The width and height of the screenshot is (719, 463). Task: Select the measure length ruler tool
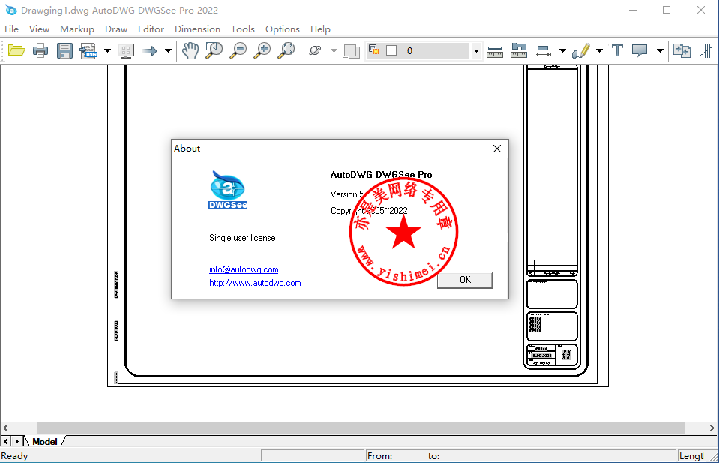(x=495, y=51)
